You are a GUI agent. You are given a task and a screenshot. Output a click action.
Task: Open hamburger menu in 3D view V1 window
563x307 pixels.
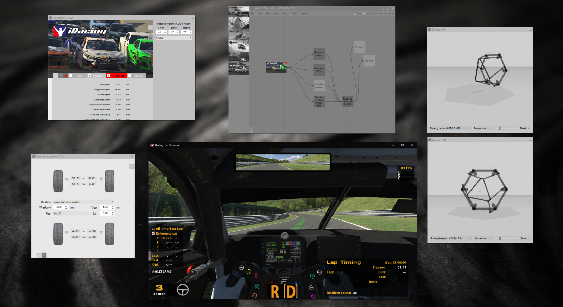pyautogui.click(x=531, y=140)
